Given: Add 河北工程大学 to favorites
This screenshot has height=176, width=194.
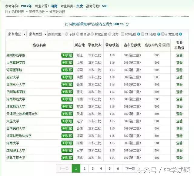Looking at the screenshot, I should pos(67,158).
